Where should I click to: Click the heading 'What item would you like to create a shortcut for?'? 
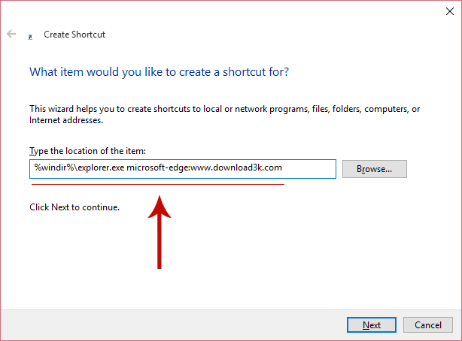(159, 72)
